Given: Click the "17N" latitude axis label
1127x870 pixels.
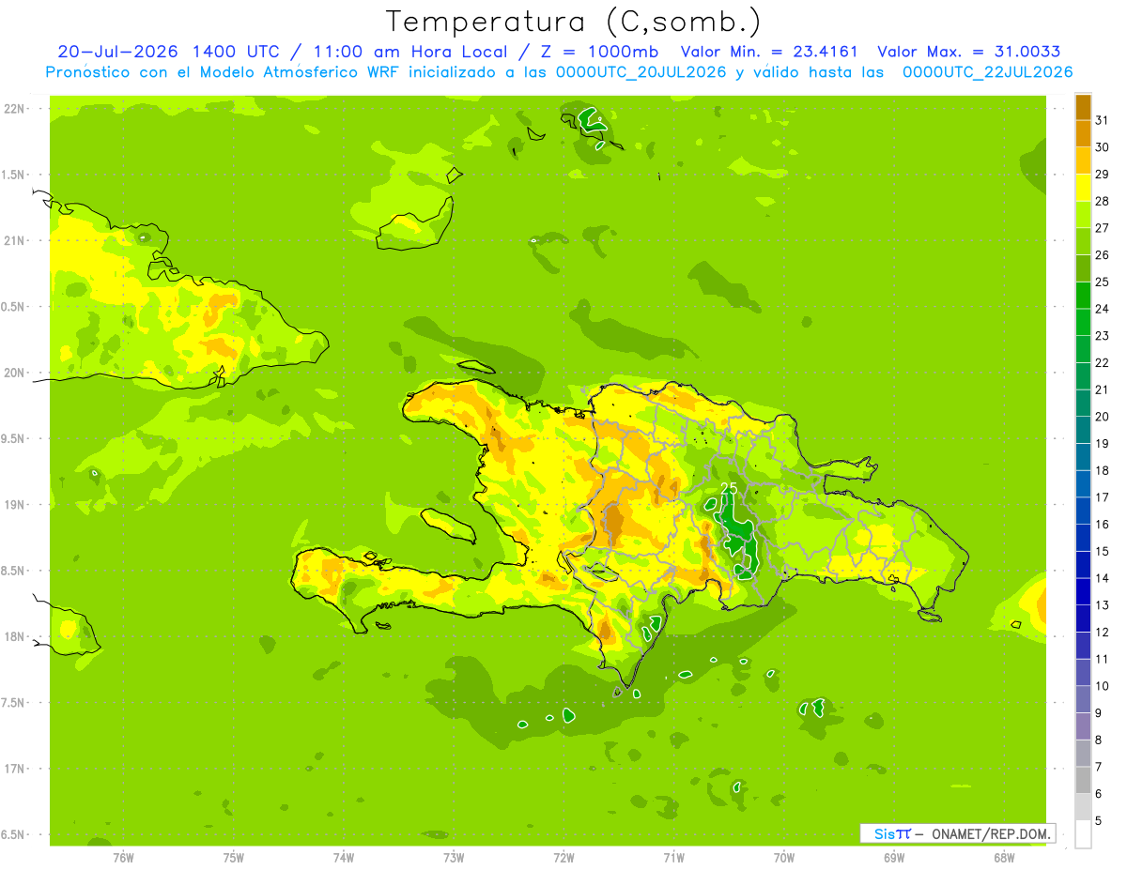Looking at the screenshot, I should click(16, 769).
